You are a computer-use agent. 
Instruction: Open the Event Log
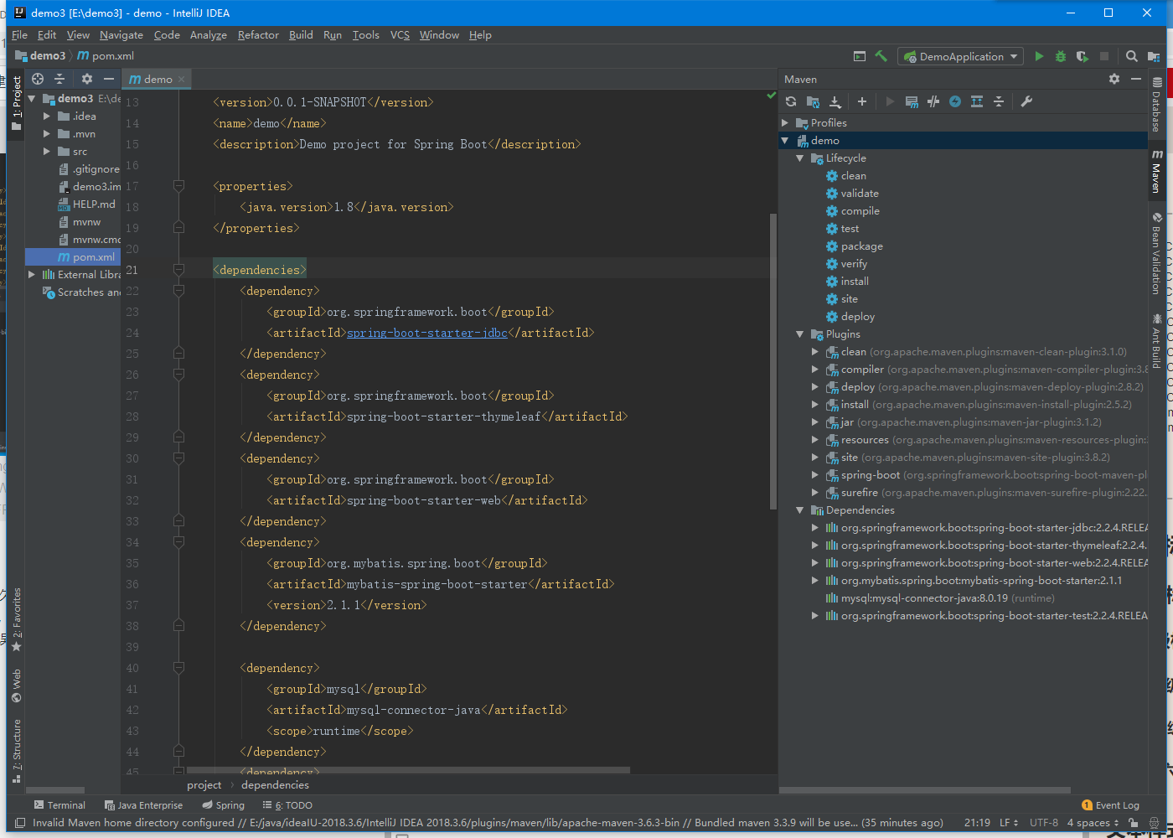coord(1111,804)
